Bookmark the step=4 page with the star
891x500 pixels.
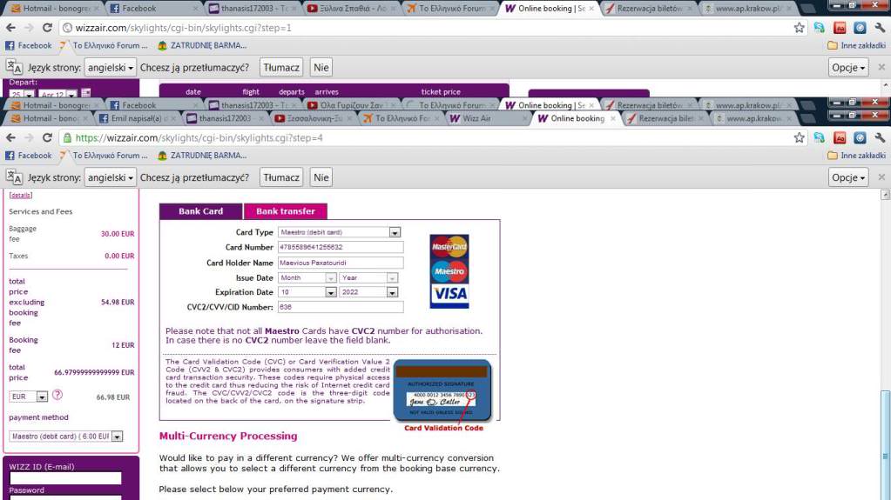click(799, 138)
